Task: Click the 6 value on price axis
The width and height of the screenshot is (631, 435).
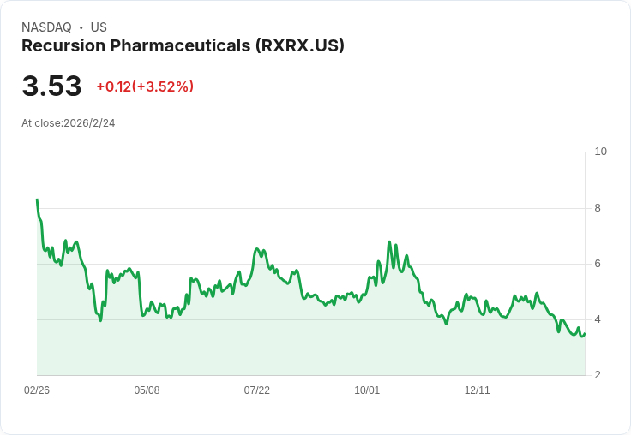Action: [598, 264]
